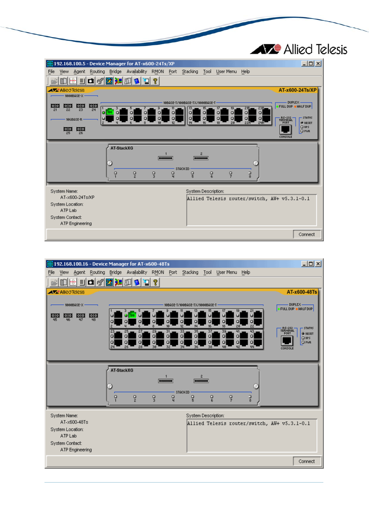
Task: Click AT-StackXG stacking port 1 in the 192.168.100.16 window
Action: pos(166,381)
